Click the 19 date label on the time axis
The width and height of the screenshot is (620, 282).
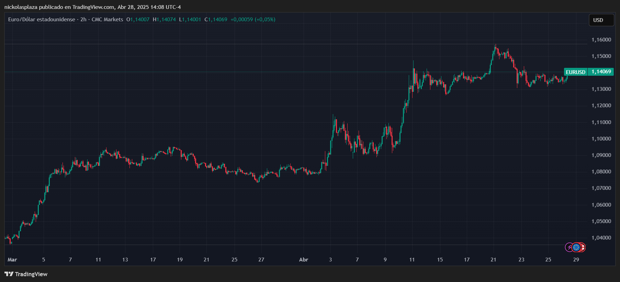point(180,260)
